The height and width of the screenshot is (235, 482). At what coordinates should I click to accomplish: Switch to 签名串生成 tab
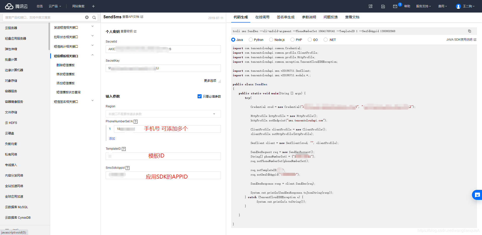[286, 17]
